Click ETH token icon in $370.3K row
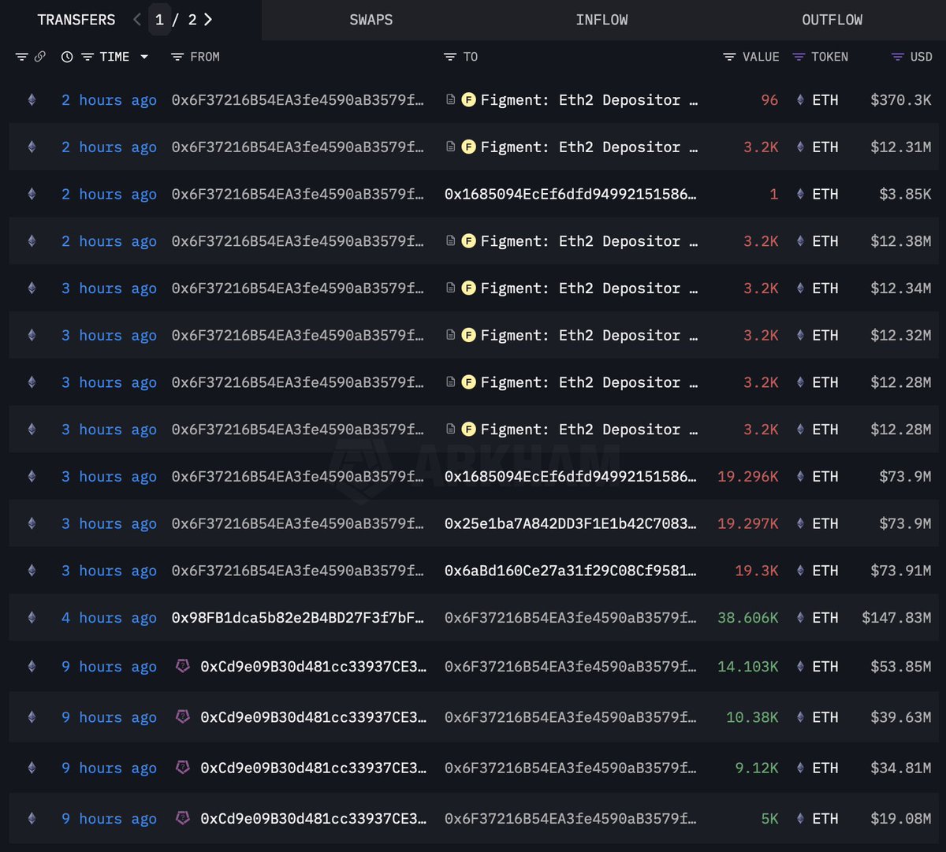 [x=800, y=100]
